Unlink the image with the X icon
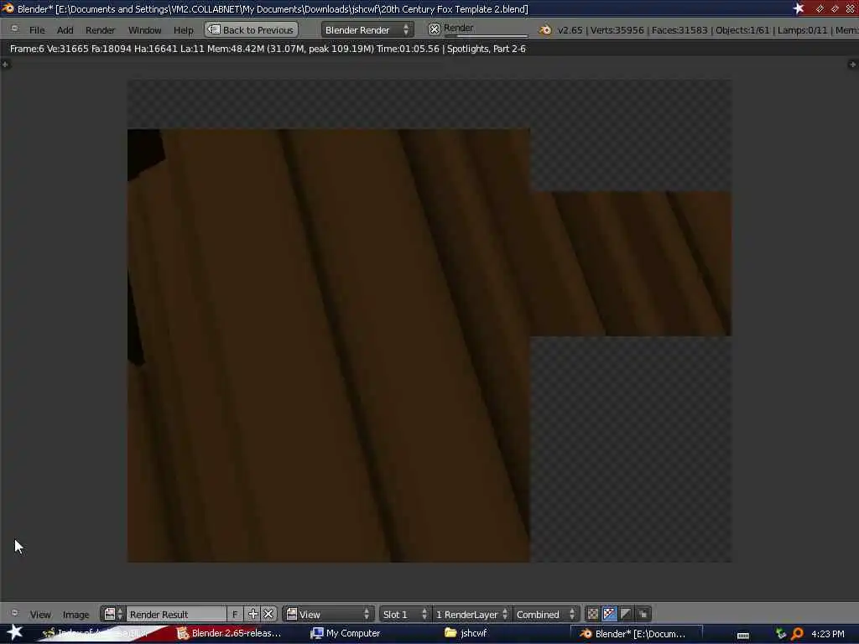 (x=268, y=614)
